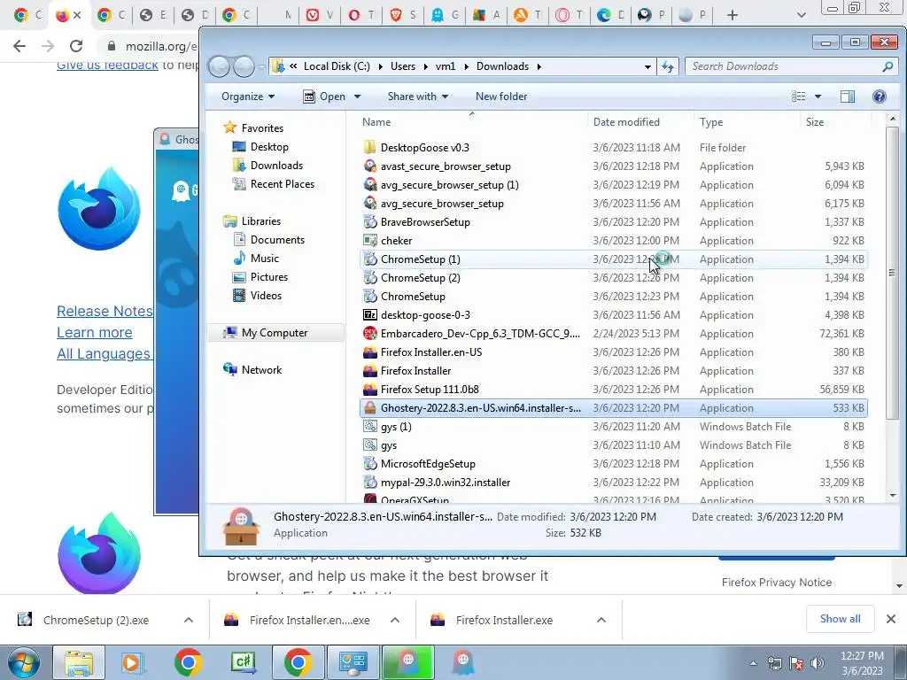Select the Ghostery installer file icon
The width and height of the screenshot is (907, 680).
click(x=370, y=408)
